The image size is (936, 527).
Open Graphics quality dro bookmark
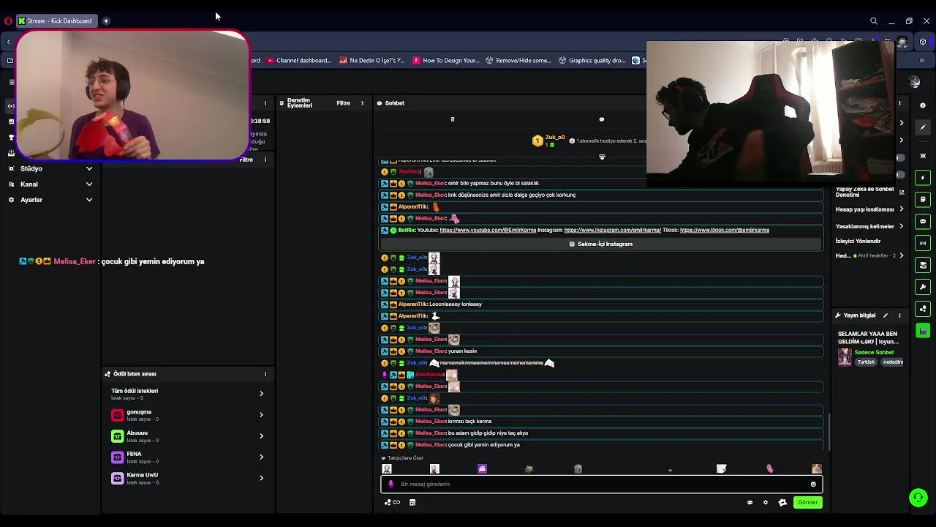592,61
